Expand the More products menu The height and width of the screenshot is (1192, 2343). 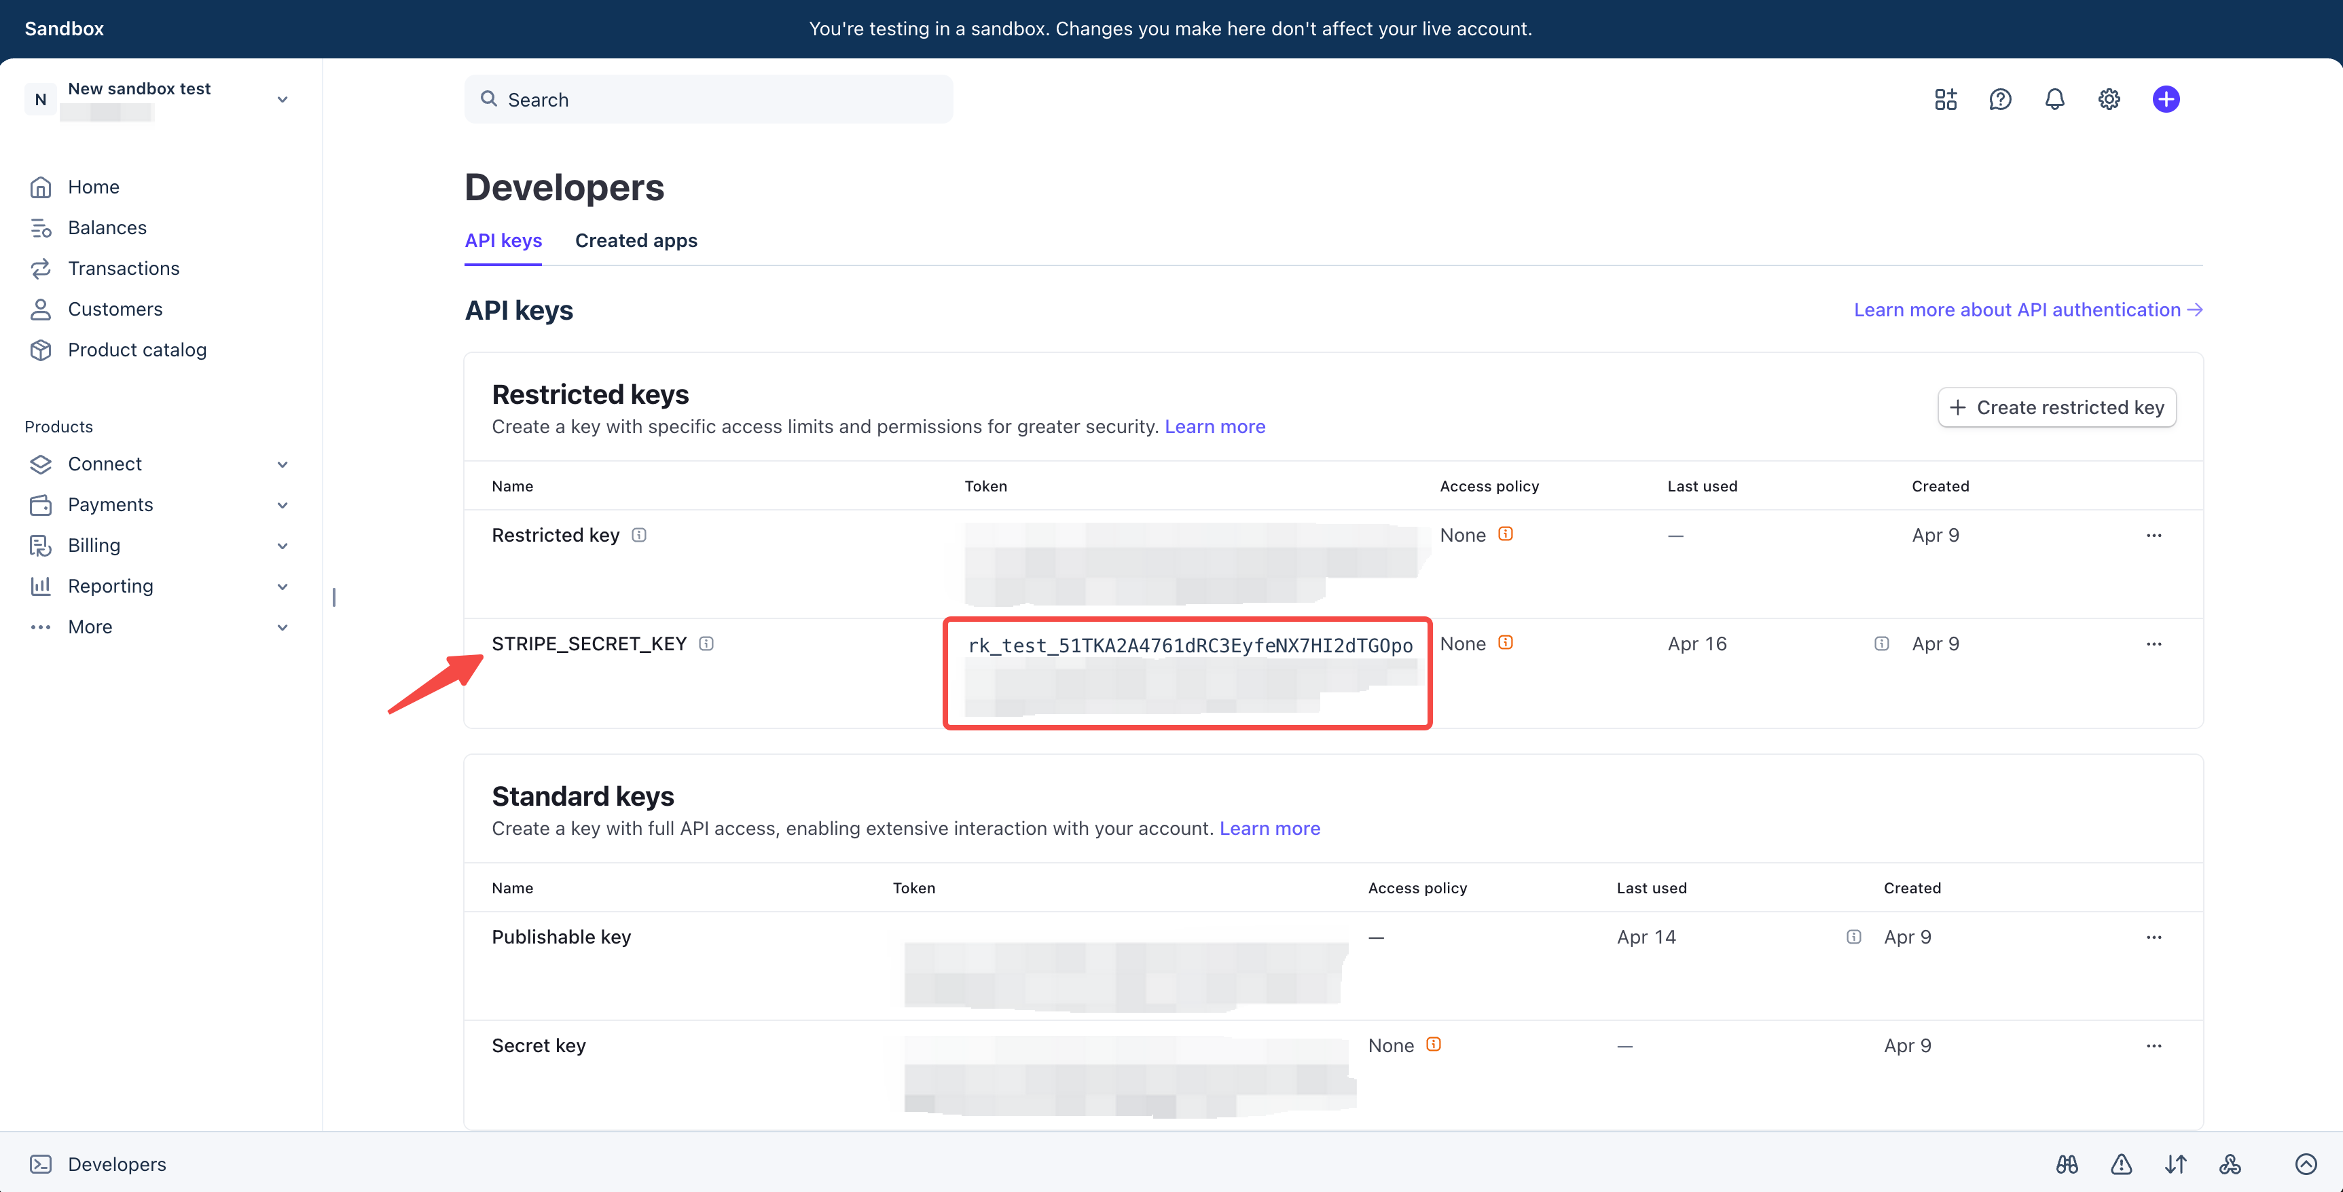[x=282, y=627]
